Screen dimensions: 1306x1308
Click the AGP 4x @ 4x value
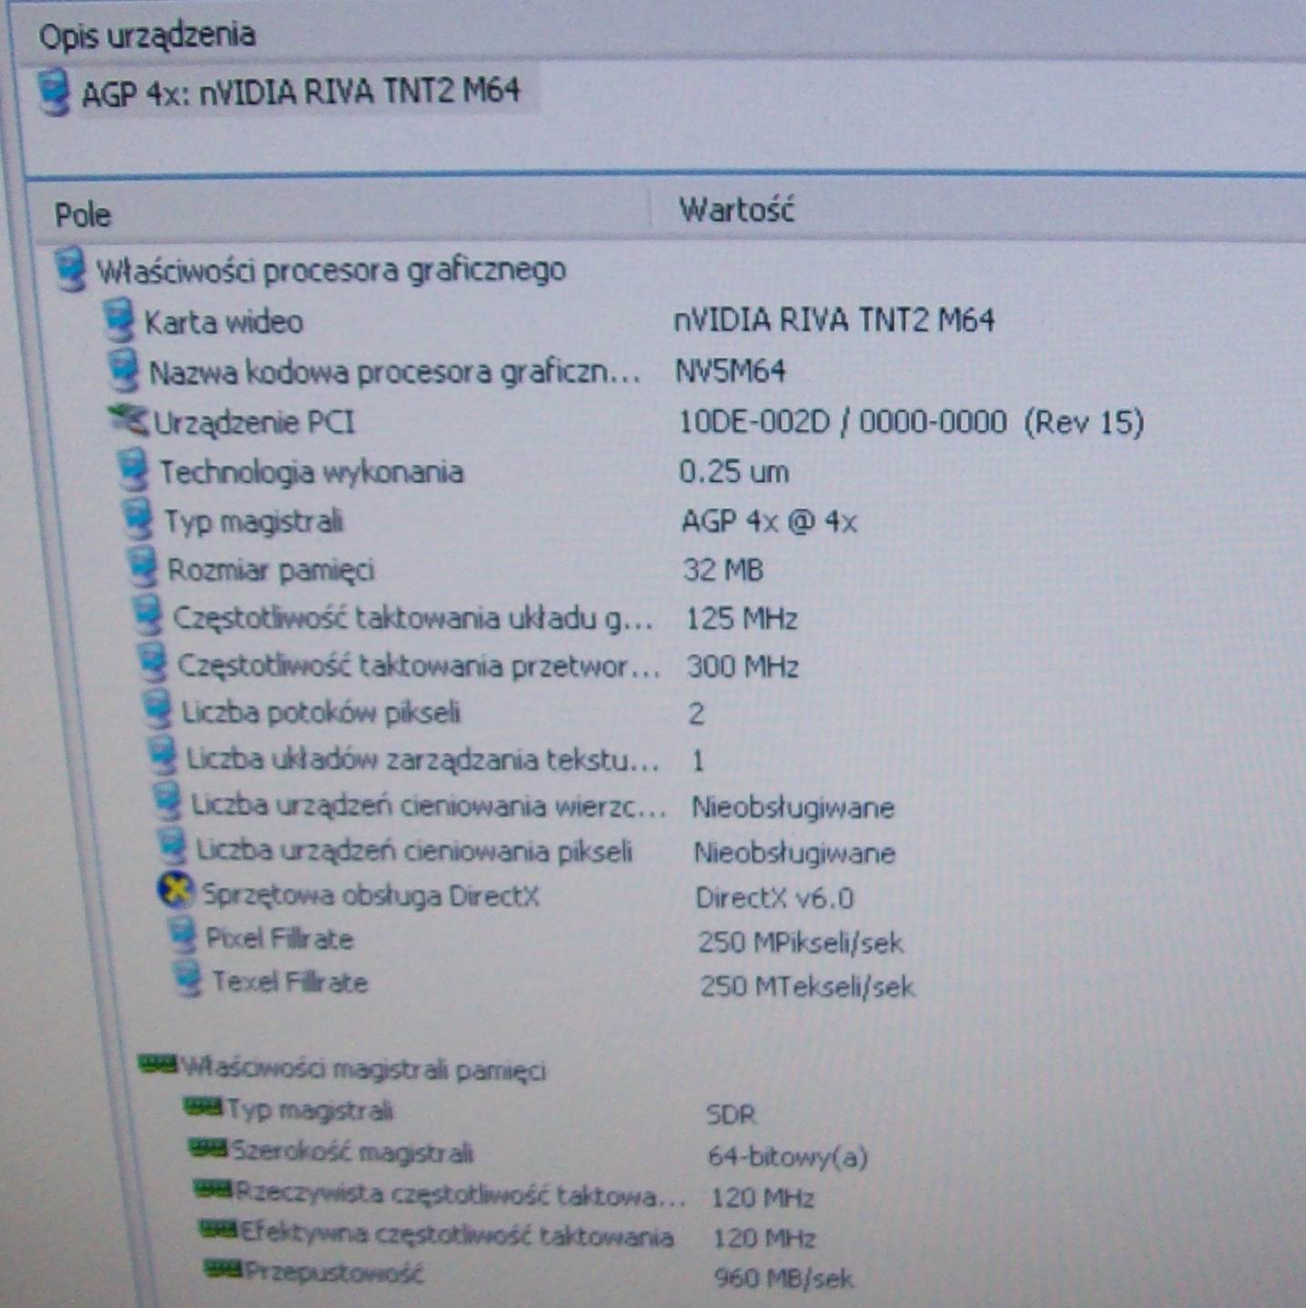point(769,522)
